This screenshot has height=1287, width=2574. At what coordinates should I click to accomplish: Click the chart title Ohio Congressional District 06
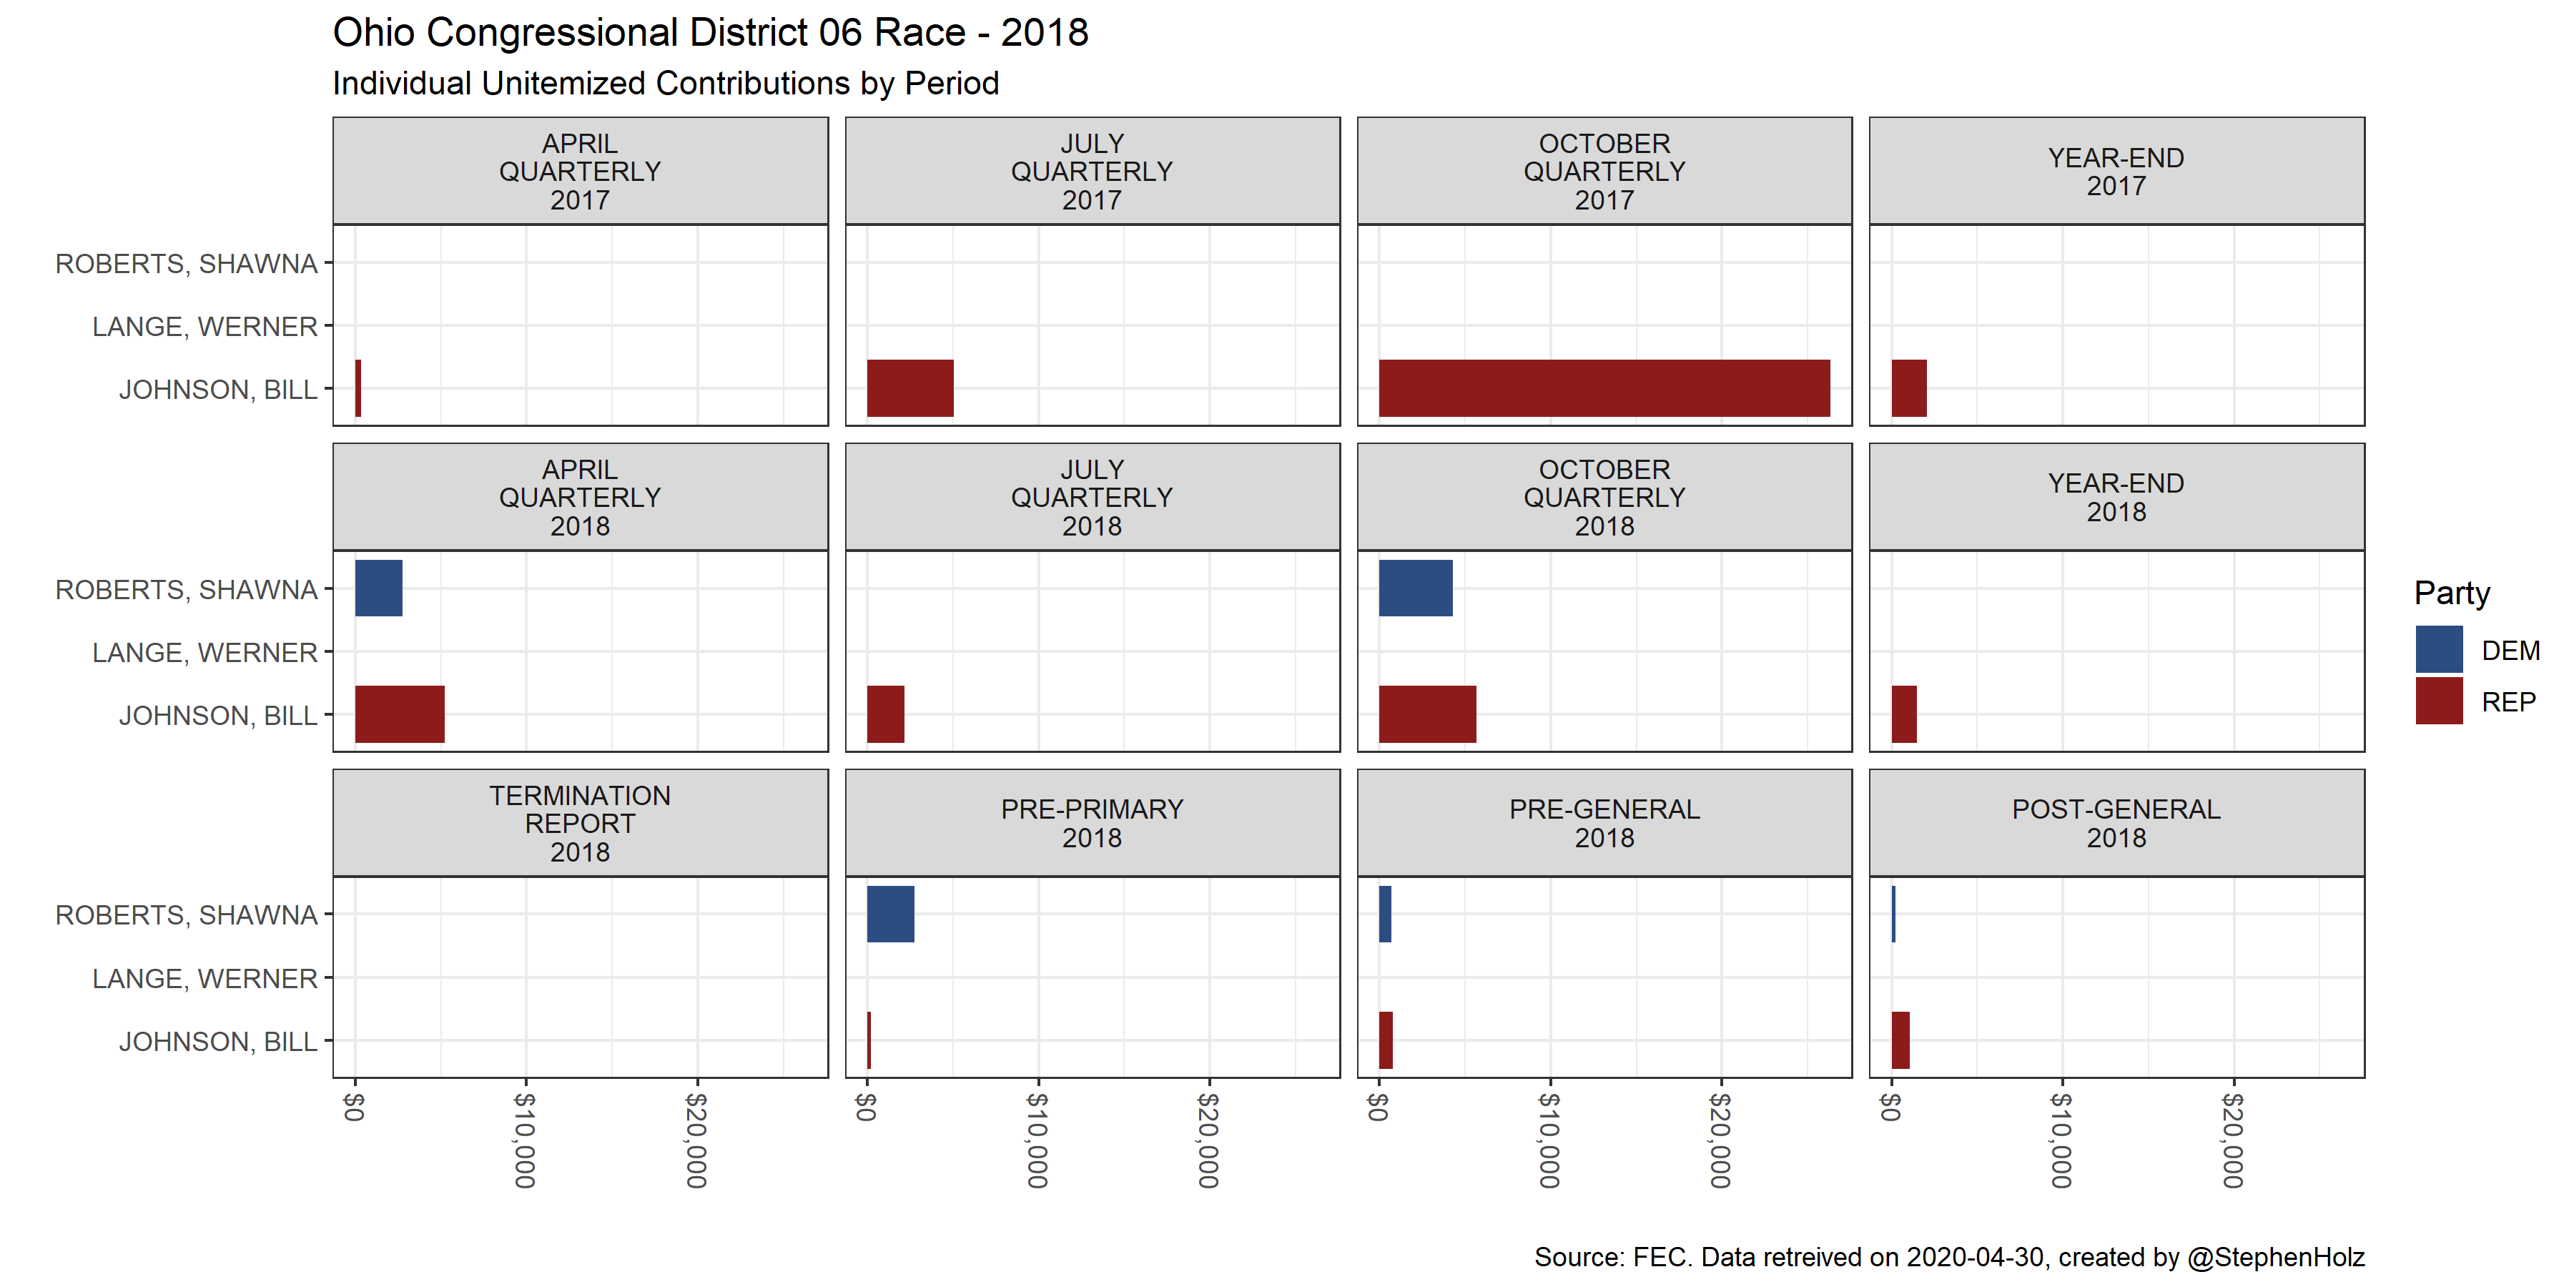coord(709,32)
